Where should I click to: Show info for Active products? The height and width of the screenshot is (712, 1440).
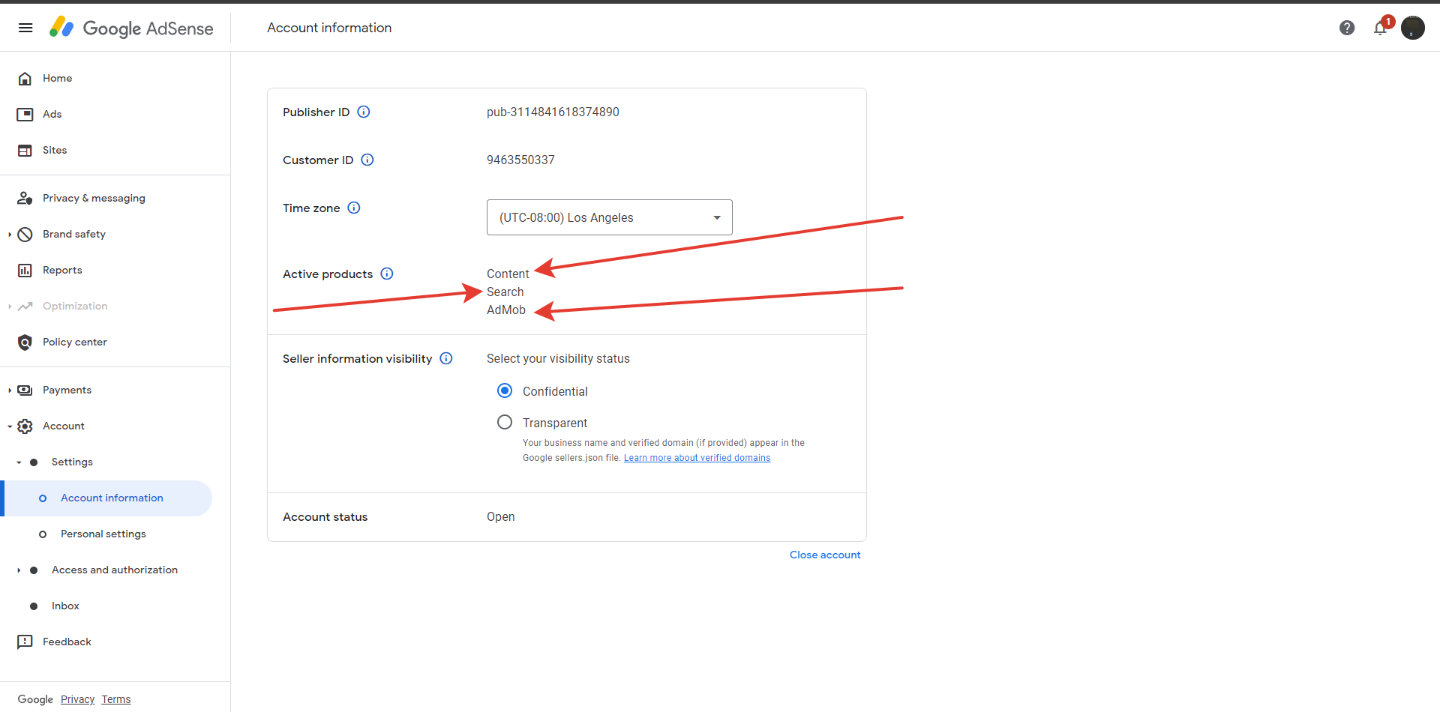387,274
